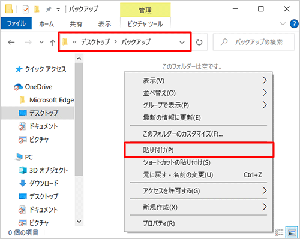
Task: Choose 元に戻す - 名前の変更(U)
Action: (199, 175)
